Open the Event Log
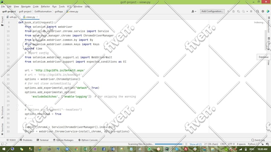Image resolution: width=271 pixels, height=152 pixels. pos(258,140)
